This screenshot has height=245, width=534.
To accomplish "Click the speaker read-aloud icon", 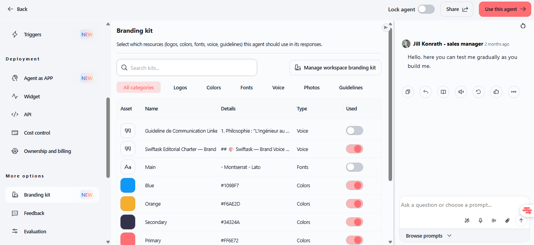I will pyautogui.click(x=461, y=92).
